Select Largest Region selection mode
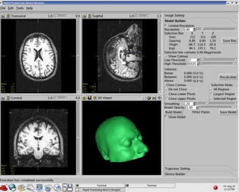 [x=211, y=94]
